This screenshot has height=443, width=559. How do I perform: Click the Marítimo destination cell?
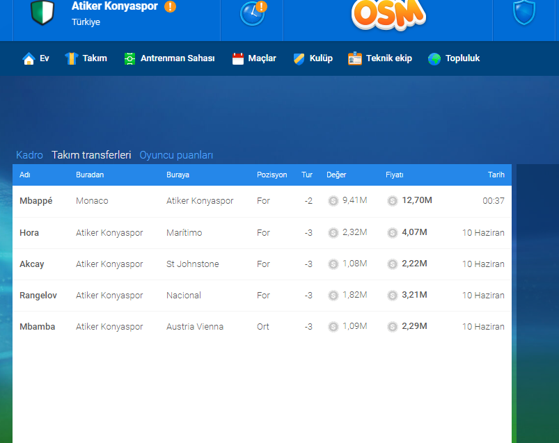tap(184, 233)
